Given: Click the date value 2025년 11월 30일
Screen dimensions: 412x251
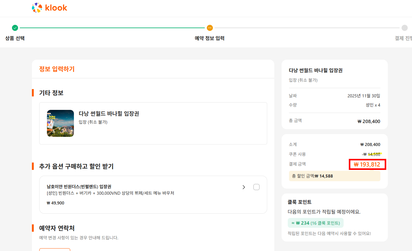Looking at the screenshot, I should pyautogui.click(x=364, y=96).
